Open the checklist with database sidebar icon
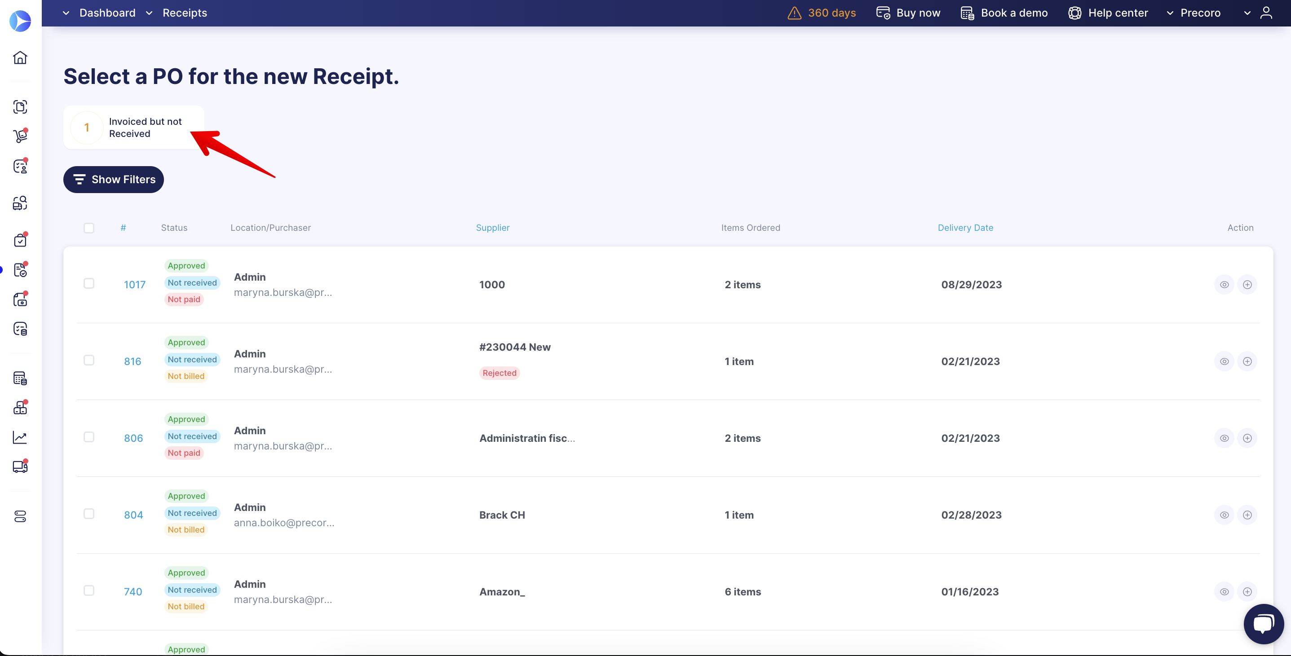This screenshot has height=656, width=1291. pos(20,329)
